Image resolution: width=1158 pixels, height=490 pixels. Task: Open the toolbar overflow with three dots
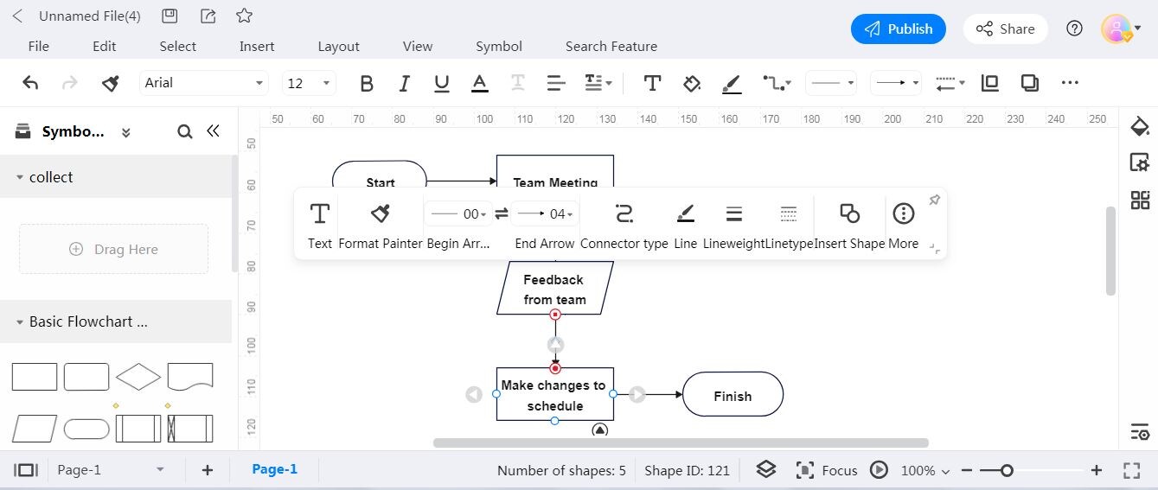(x=1070, y=83)
